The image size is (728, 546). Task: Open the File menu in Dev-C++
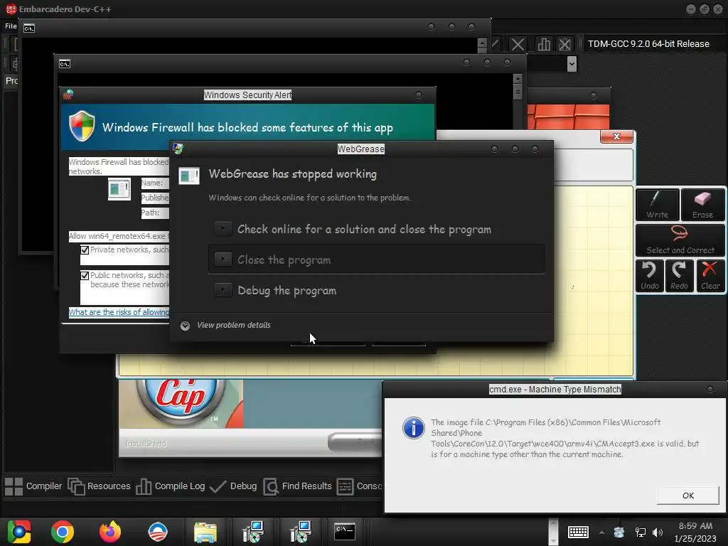point(11,26)
